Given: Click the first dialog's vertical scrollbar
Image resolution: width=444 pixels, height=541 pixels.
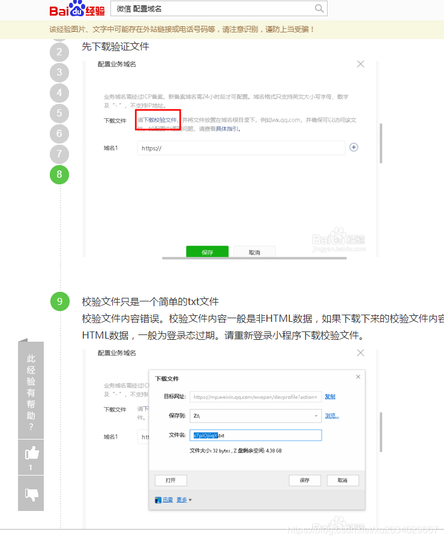Looking at the screenshot, I should pos(381,143).
